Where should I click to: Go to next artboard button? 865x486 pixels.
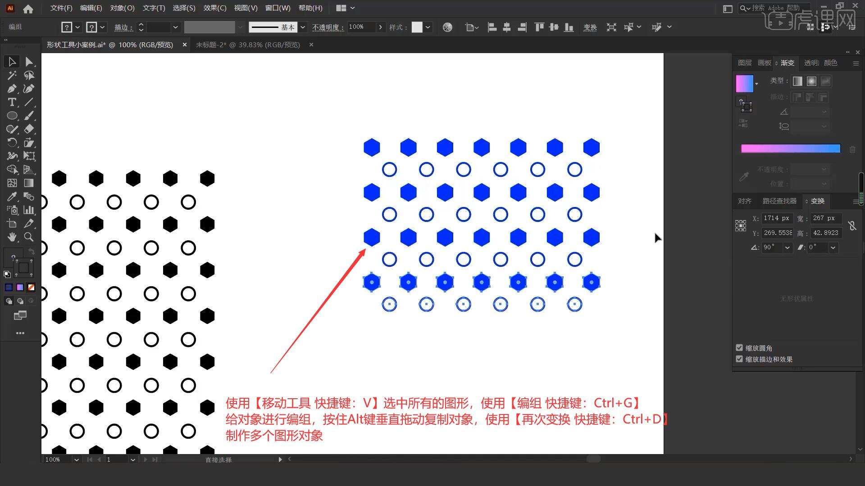(145, 459)
